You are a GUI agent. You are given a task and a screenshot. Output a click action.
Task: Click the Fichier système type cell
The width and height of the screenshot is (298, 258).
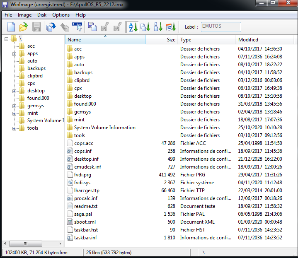coord(197,183)
